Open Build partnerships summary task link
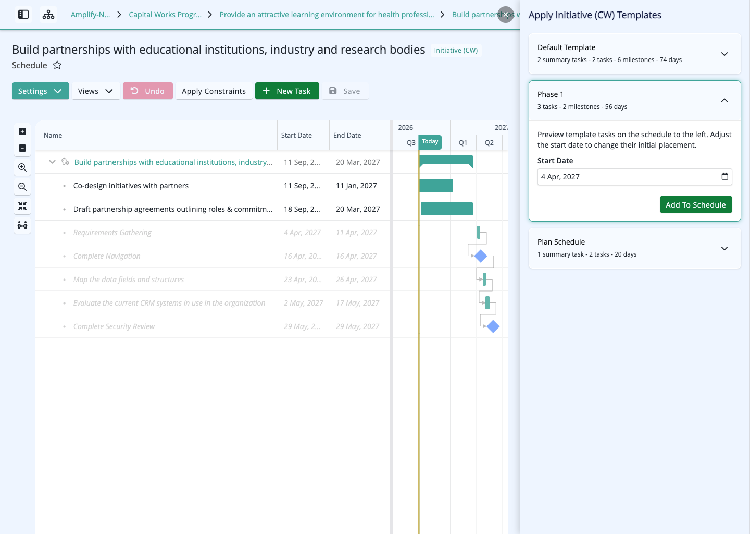 coord(173,162)
